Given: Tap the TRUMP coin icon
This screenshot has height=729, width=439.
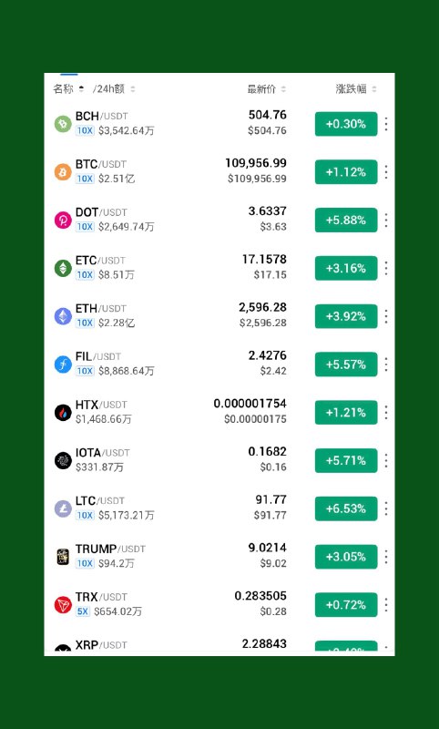Looking at the screenshot, I should point(63,557).
